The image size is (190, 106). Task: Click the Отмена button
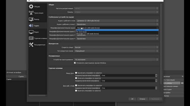[x=142, y=99]
